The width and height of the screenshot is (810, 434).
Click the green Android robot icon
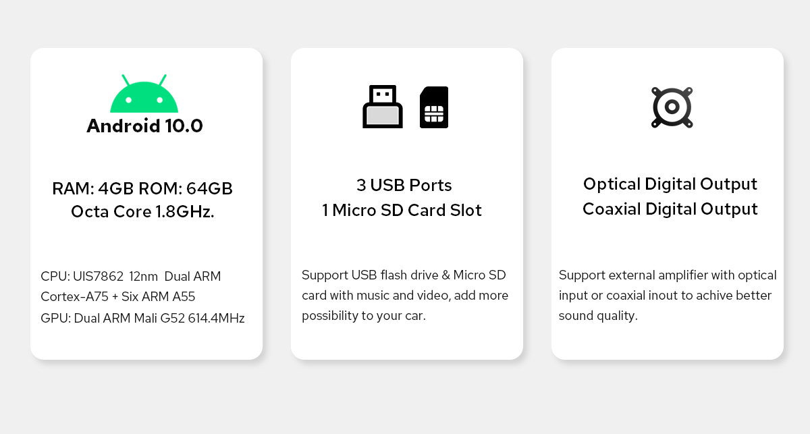[x=144, y=94]
